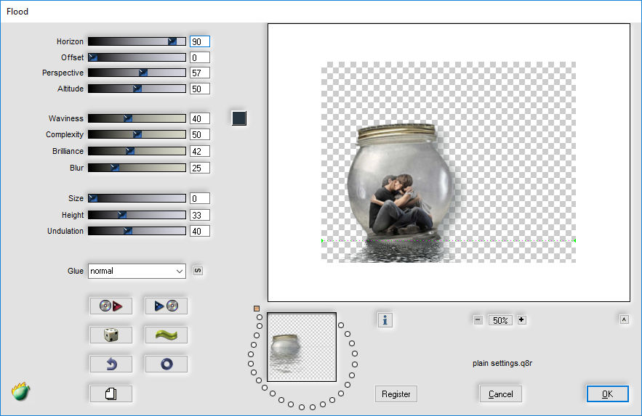This screenshot has width=642, height=416.
Task: Click the small jar preview thumbnail
Action: (x=302, y=347)
